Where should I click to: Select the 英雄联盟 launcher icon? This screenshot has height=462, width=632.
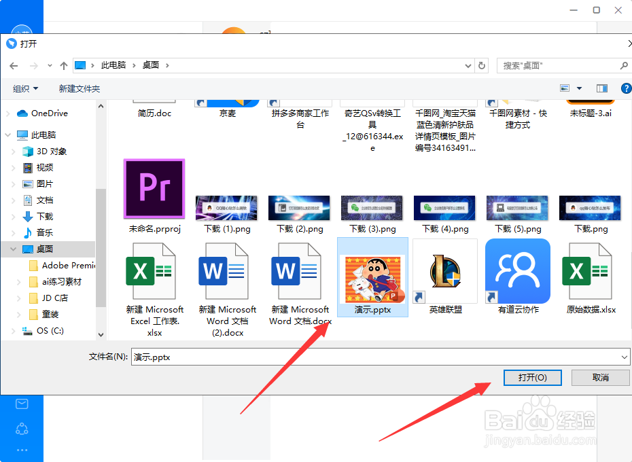tap(445, 271)
